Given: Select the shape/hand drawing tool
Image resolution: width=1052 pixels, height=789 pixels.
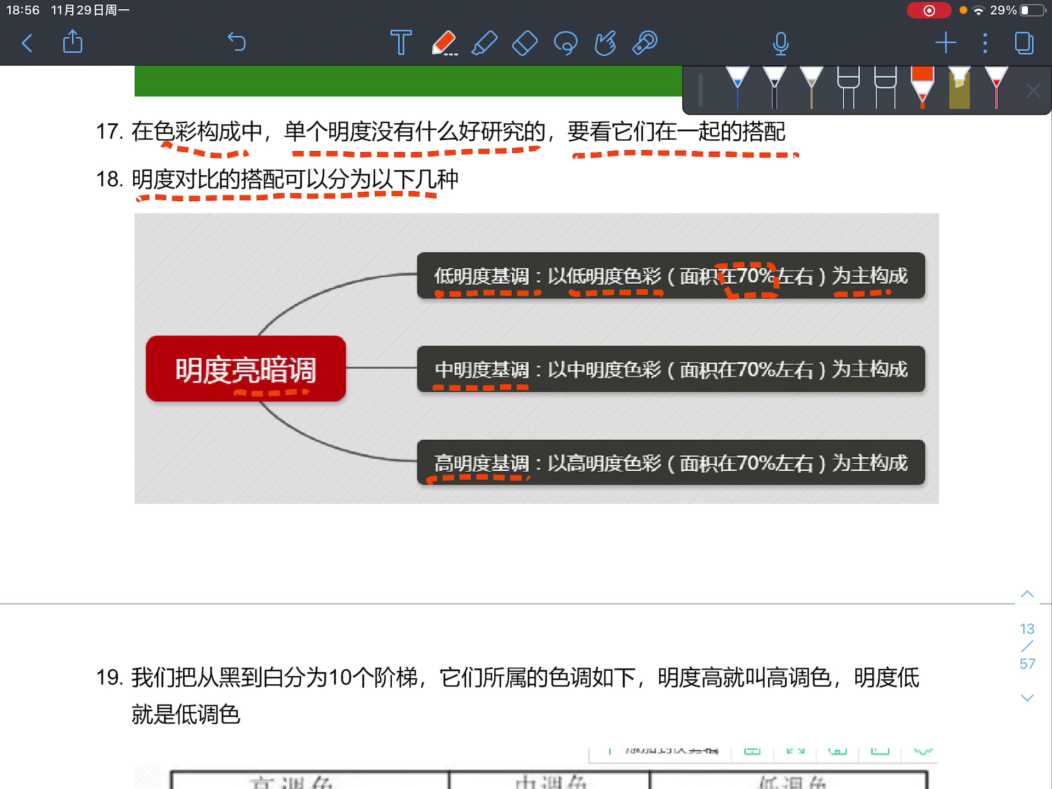Looking at the screenshot, I should [x=605, y=43].
